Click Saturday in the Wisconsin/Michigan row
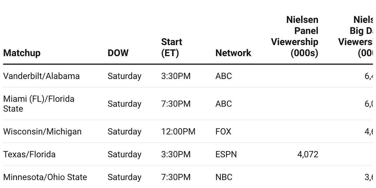Viewport: 376px width, 188px height. click(124, 131)
